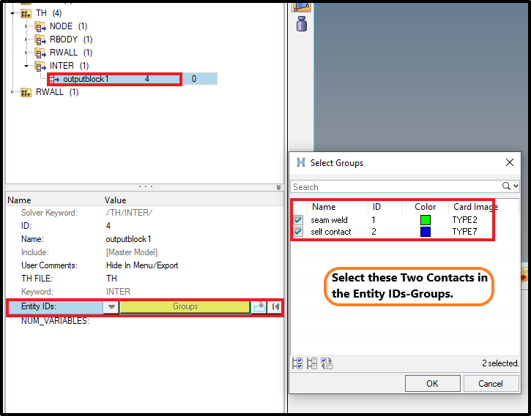The image size is (531, 416).
Task: Click the TYPE2 card image cell
Action: point(464,220)
